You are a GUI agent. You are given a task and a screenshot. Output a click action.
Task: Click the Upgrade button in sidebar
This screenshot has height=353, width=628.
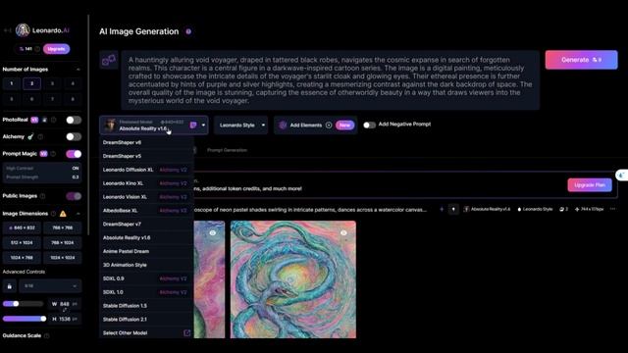coord(57,49)
